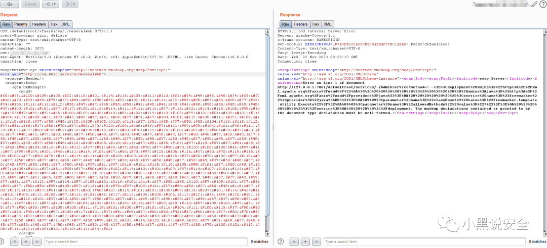Open search help icon in Request pane
Viewport: 547px width, 248px height.
pos(3,241)
